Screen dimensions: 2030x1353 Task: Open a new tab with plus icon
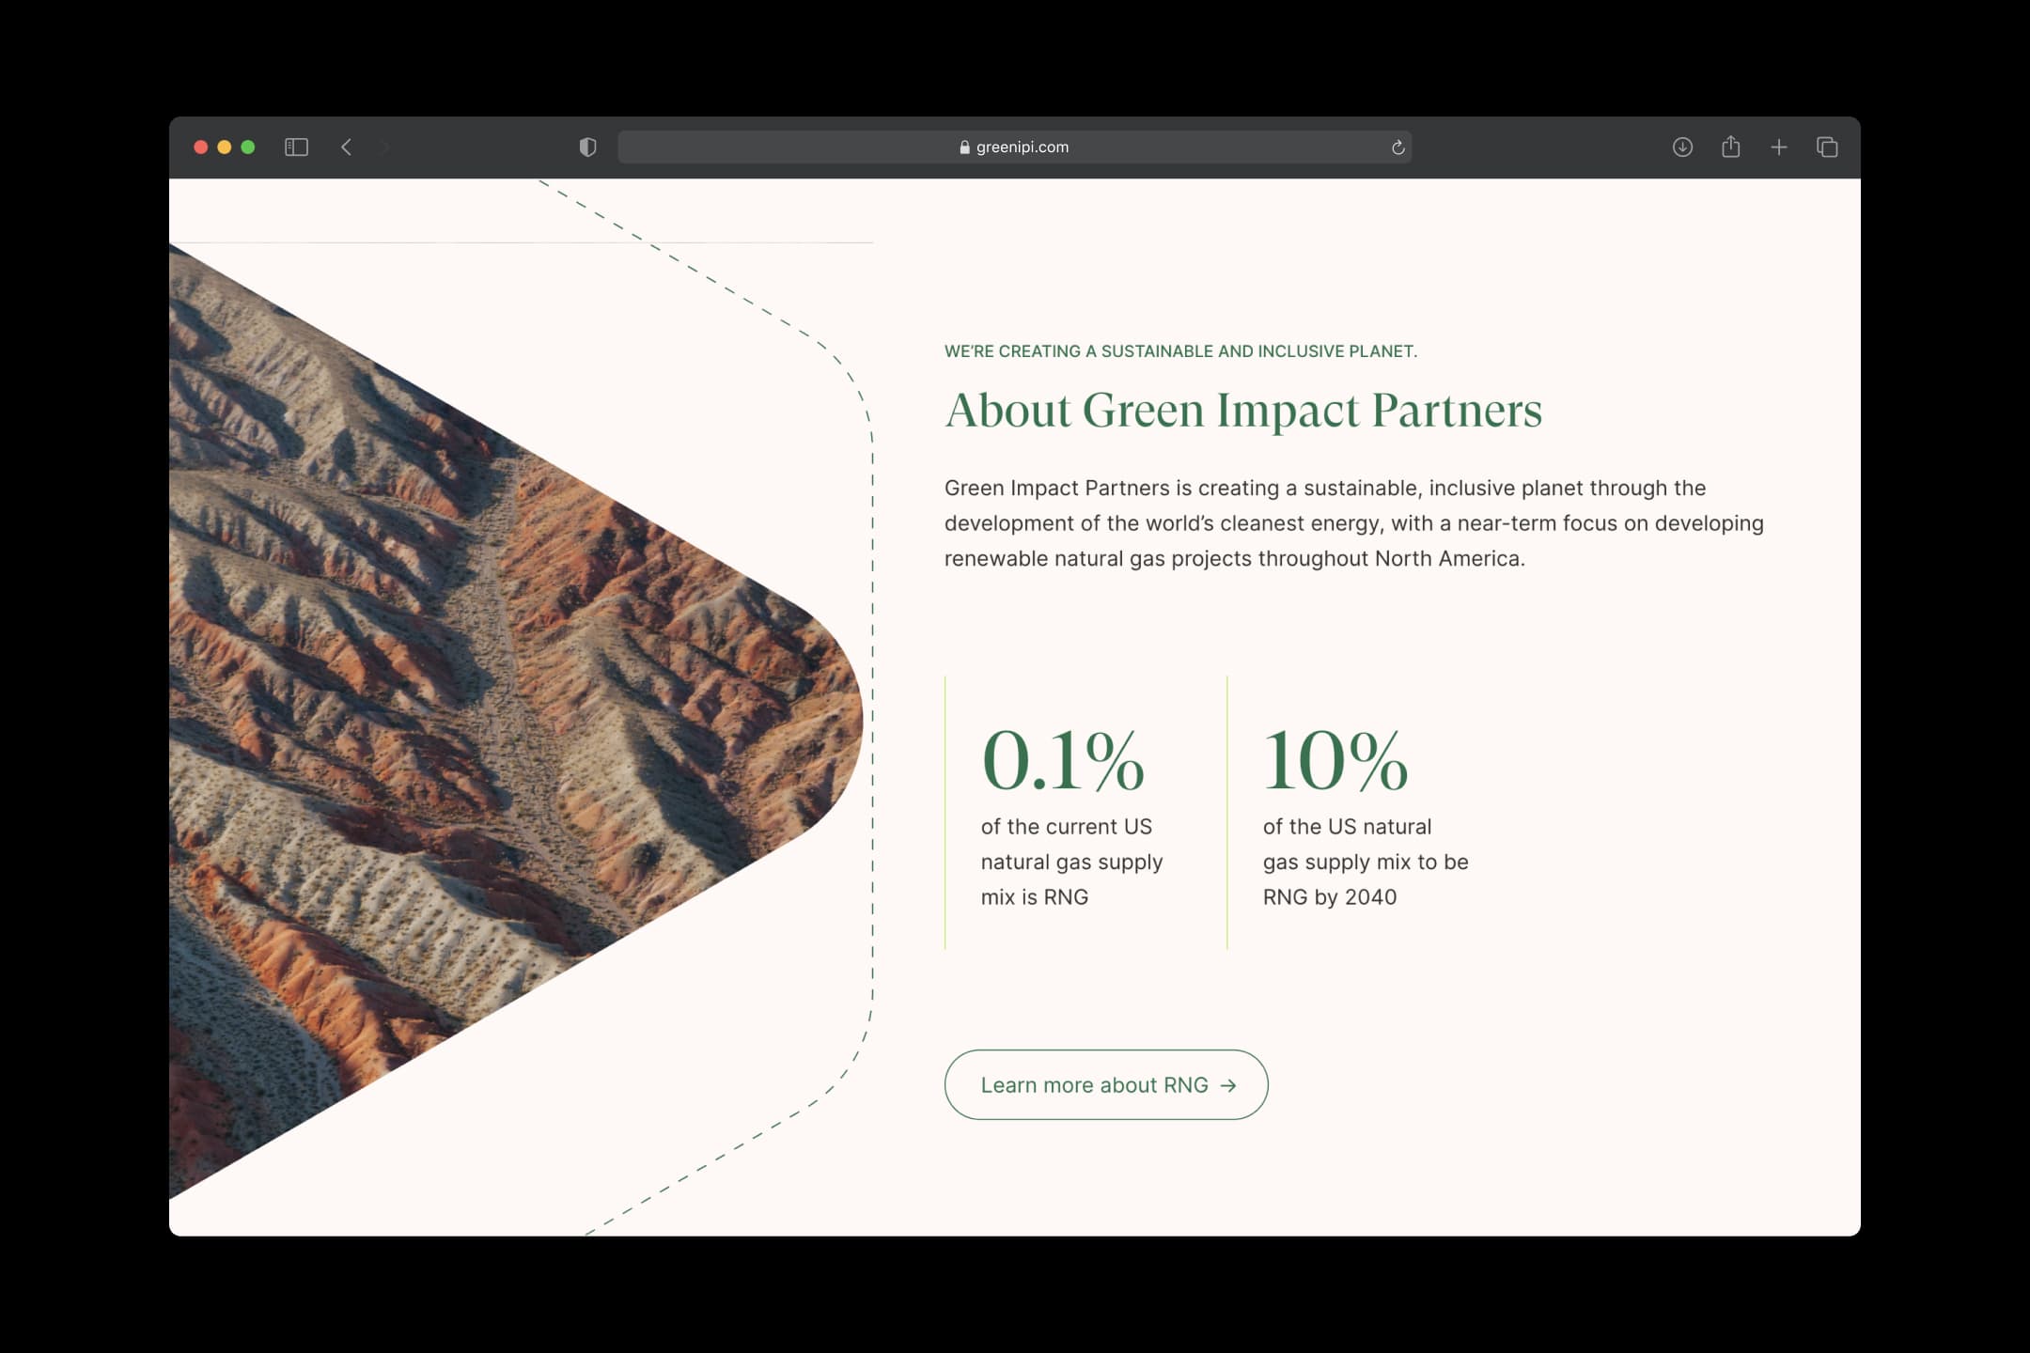1778,148
